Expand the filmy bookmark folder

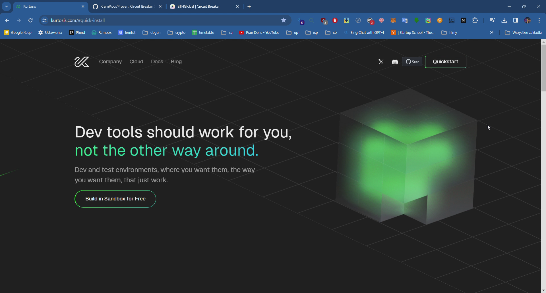(x=449, y=33)
